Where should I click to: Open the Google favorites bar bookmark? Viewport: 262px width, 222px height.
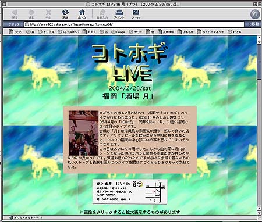(x=118, y=32)
